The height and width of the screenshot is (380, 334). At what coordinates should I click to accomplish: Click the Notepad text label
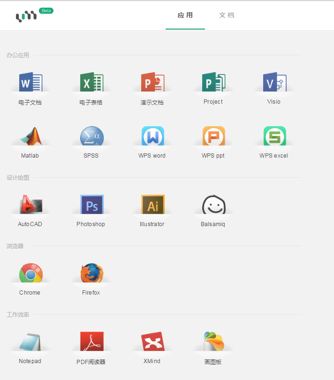click(x=30, y=361)
